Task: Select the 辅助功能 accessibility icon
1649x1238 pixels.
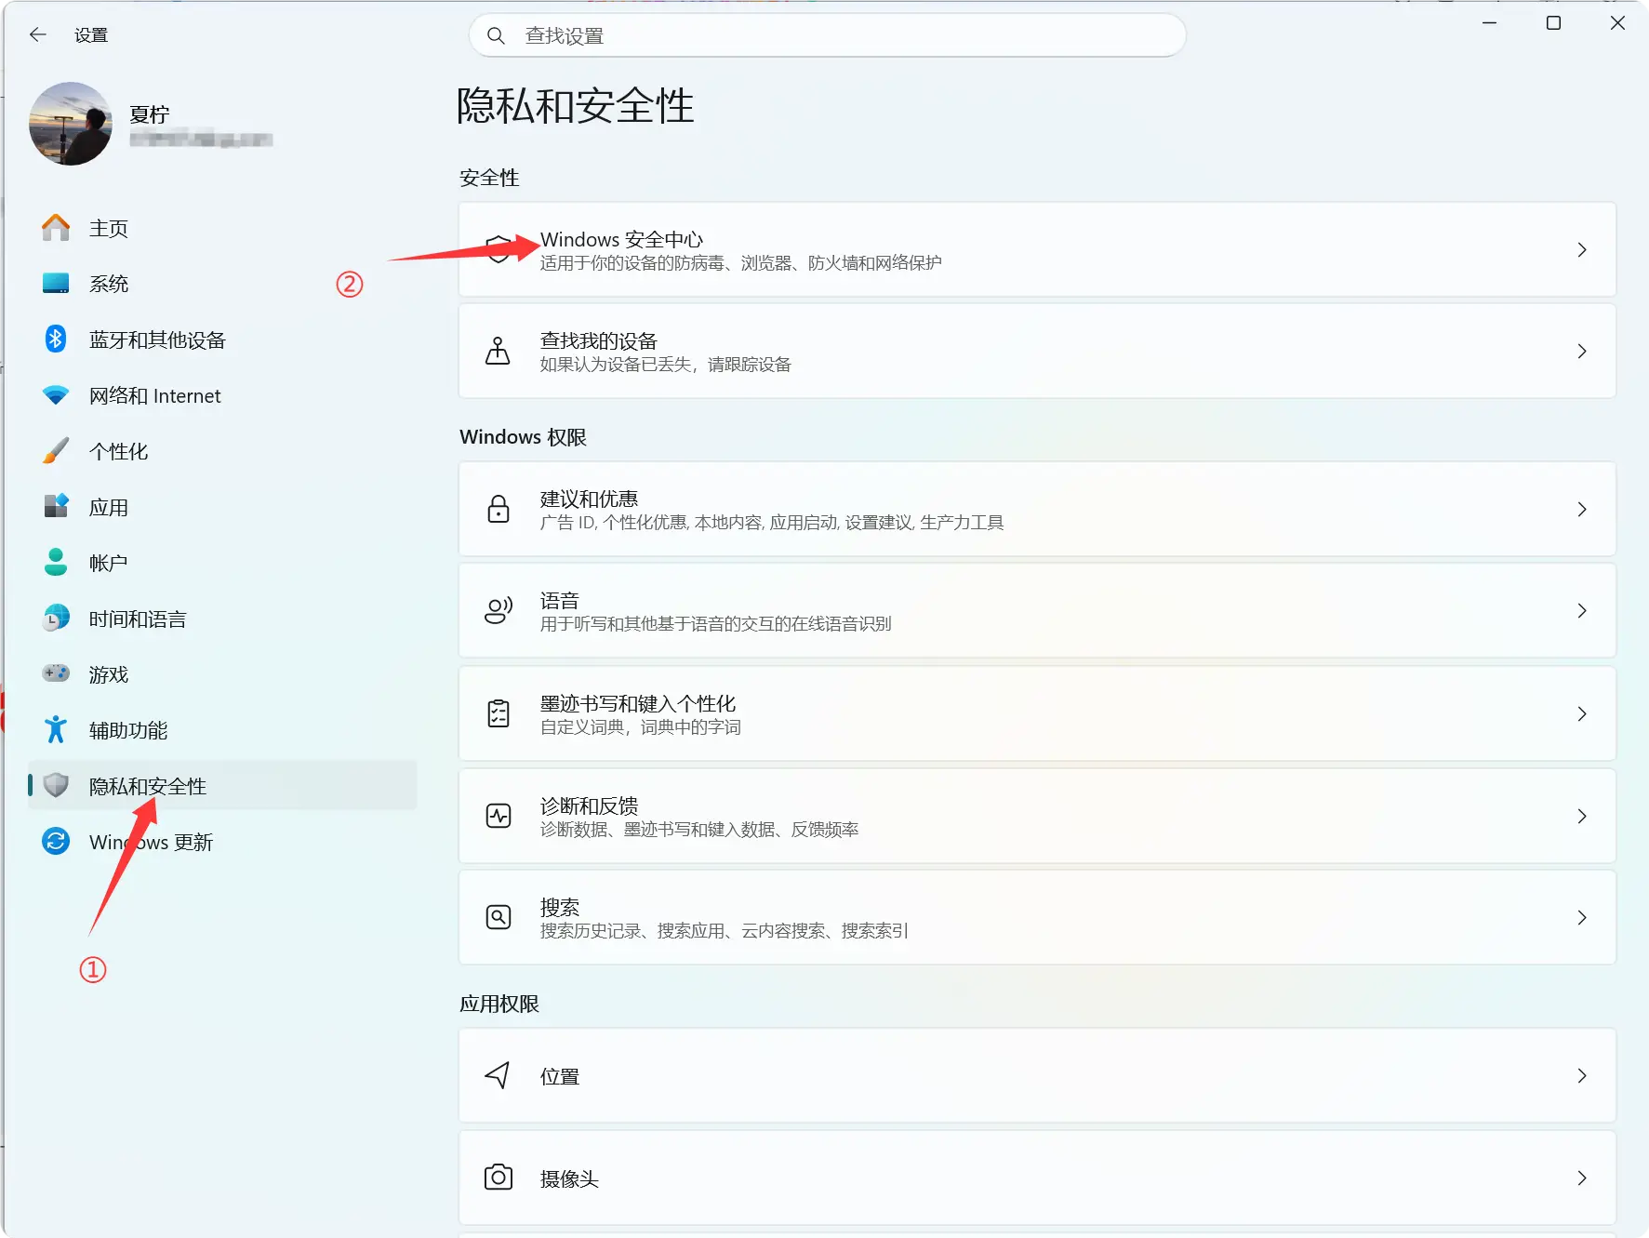Action: [x=56, y=730]
